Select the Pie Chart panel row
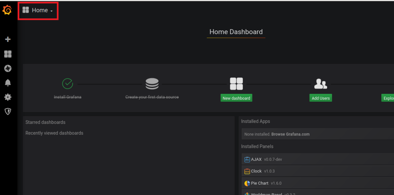Image resolution: width=394 pixels, height=195 pixels. click(x=318, y=183)
